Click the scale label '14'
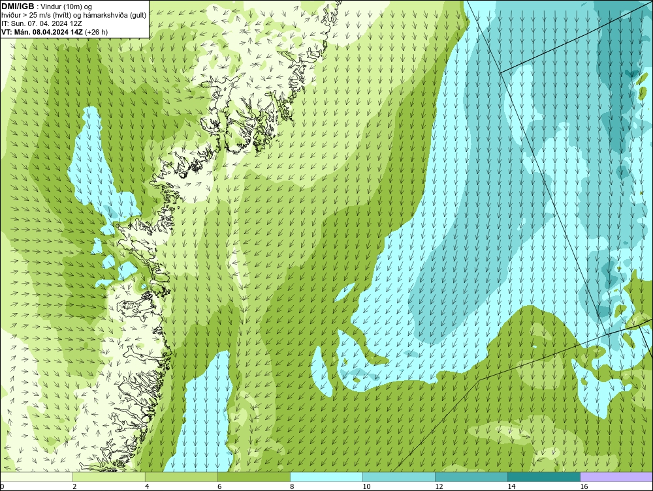Image resolution: width=653 pixels, height=491 pixels. (511, 486)
